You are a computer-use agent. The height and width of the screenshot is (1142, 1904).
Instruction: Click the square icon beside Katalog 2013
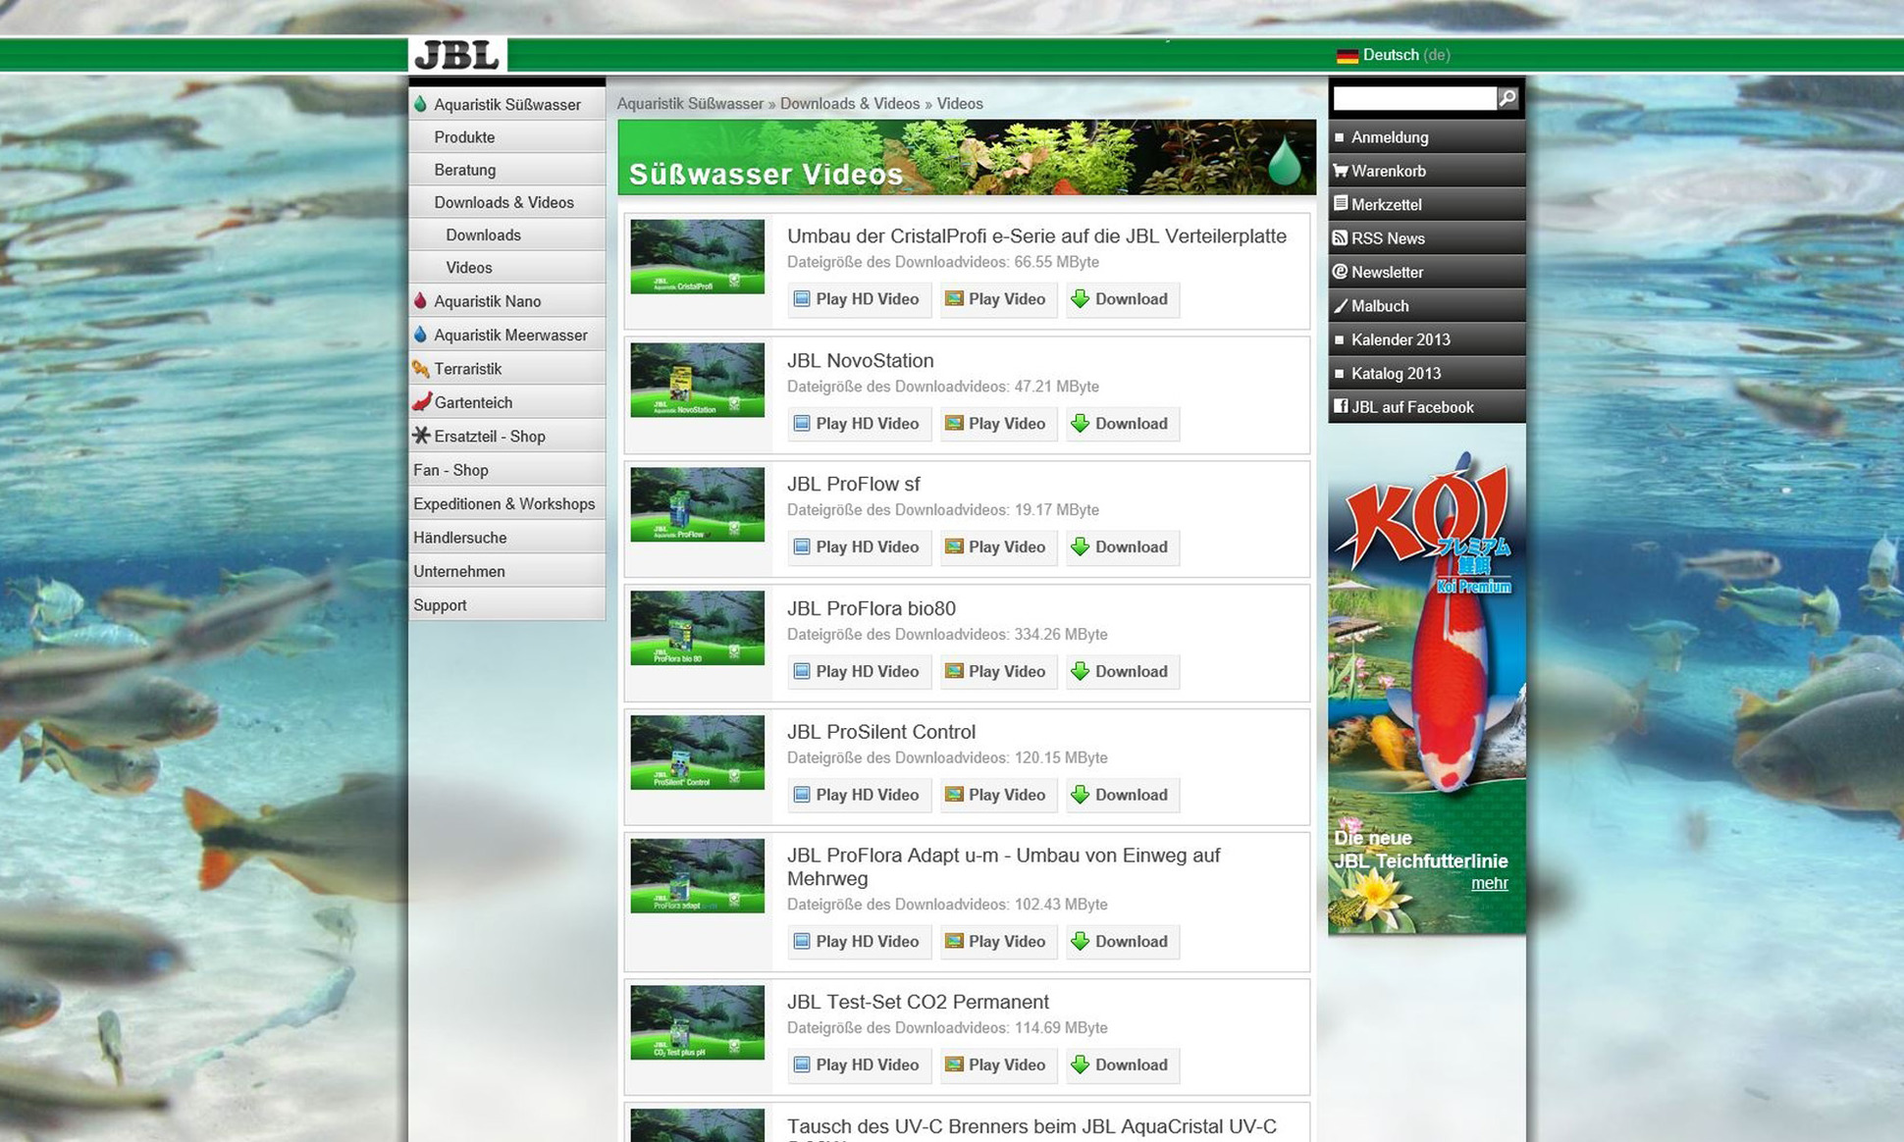1340,374
